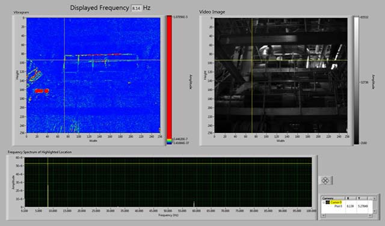
Task: Click the Vibragram color ramp maximum value label
Action: [180, 17]
